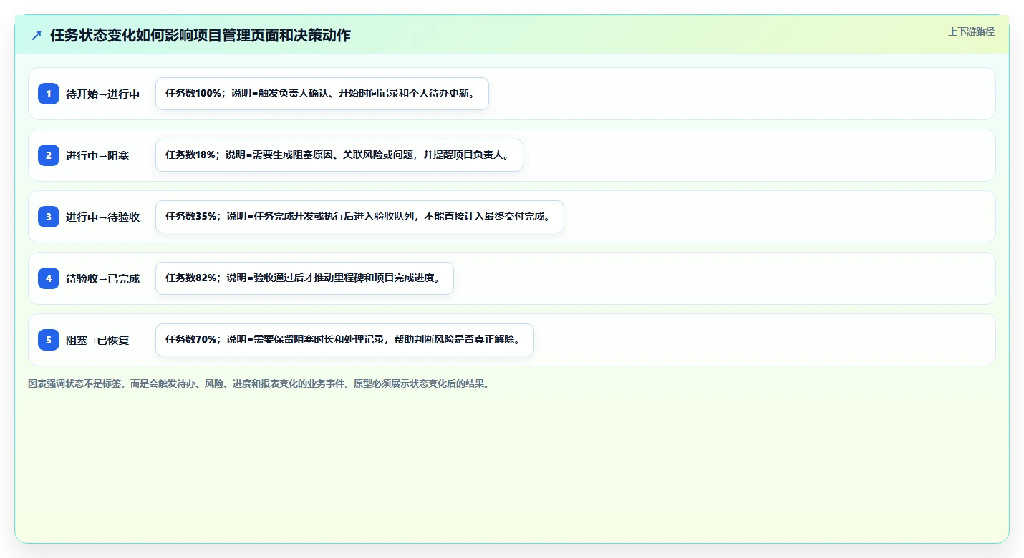
Task: Select the step 2 number badge
Action: tap(49, 155)
